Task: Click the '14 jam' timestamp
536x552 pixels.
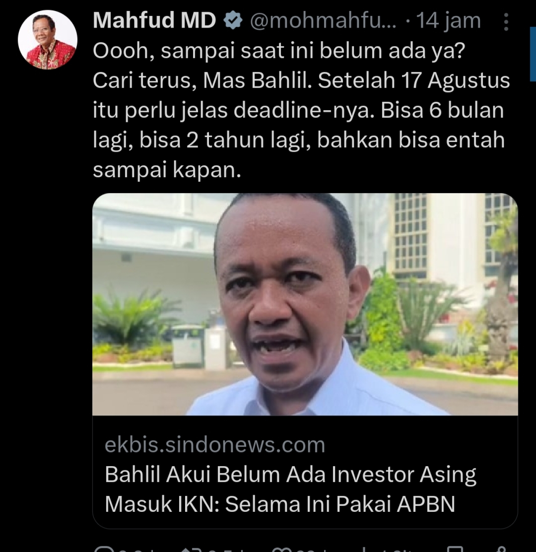Action: coord(448,21)
